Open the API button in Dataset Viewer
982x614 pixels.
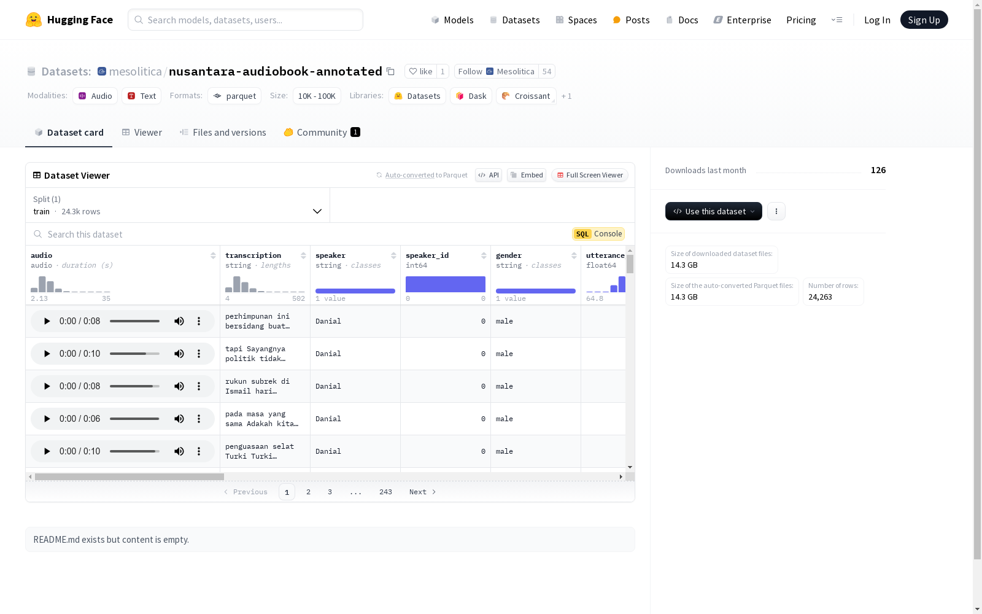[489, 175]
